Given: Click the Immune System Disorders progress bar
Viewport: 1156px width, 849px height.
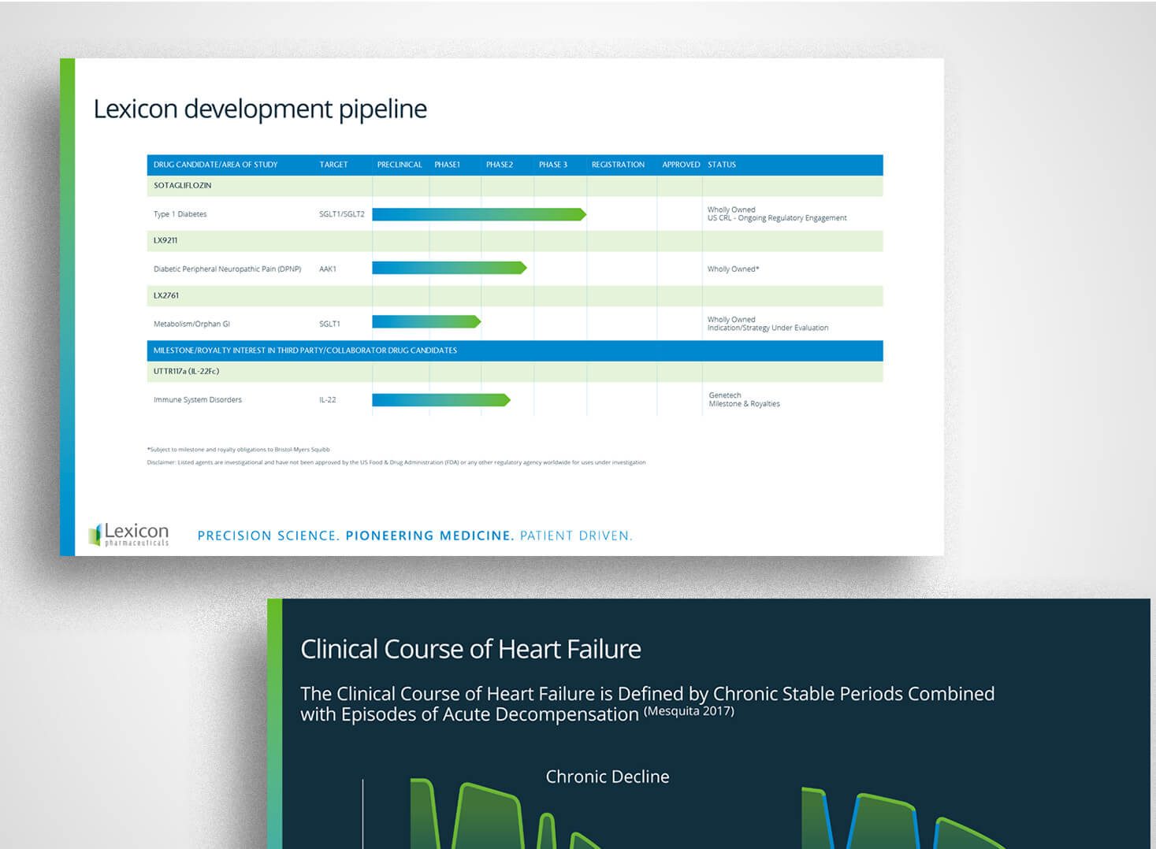Looking at the screenshot, I should tap(441, 400).
